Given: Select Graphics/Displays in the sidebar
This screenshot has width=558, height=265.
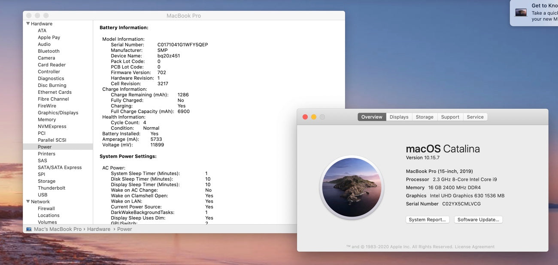Looking at the screenshot, I should tap(58, 113).
